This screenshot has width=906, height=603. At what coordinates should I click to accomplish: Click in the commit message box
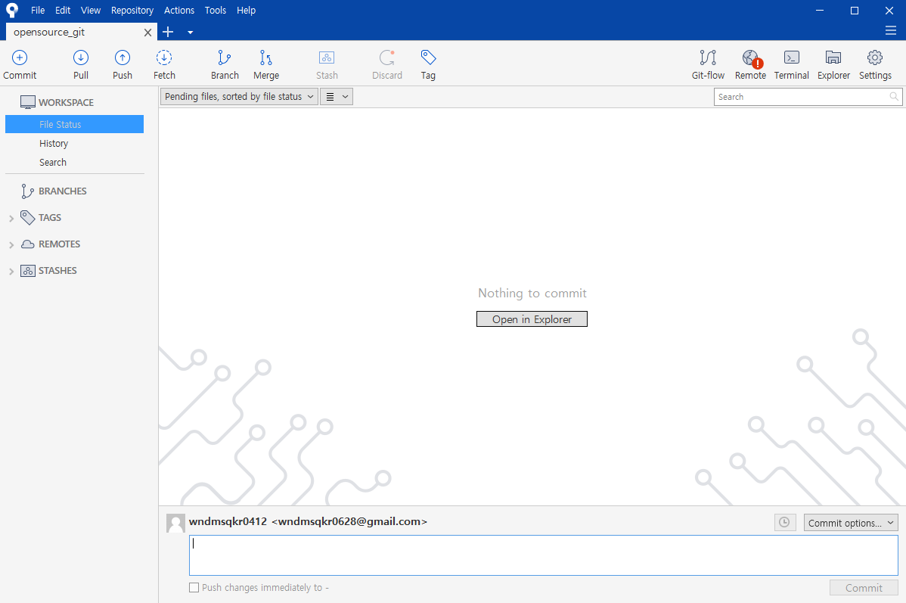[x=543, y=555]
